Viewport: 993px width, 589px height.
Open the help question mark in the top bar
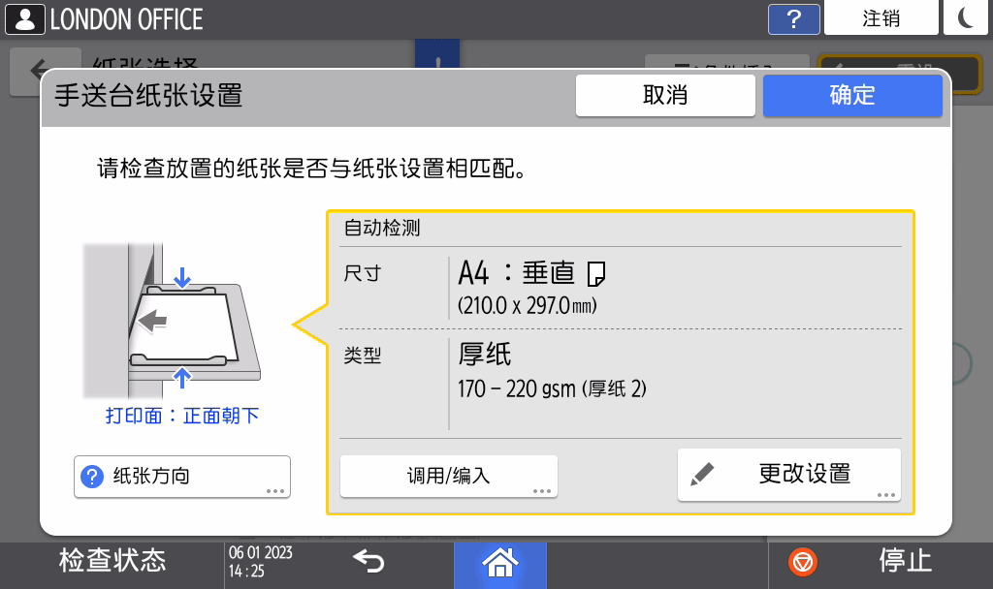[793, 18]
